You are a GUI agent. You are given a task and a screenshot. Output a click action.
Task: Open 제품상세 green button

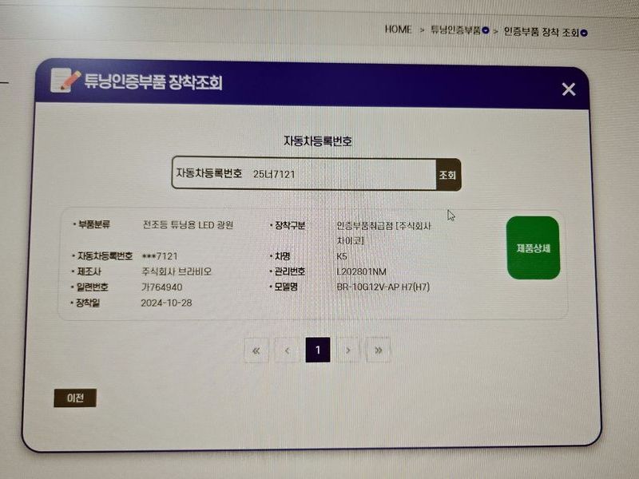(x=533, y=247)
